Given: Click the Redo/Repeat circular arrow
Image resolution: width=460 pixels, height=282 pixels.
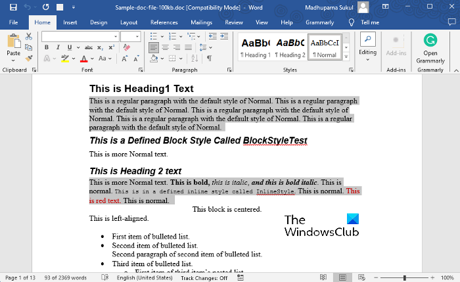Looking at the screenshot, I should point(46,7).
